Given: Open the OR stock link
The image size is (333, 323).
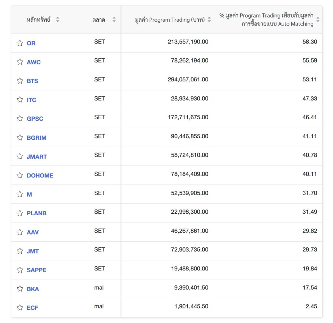Looking at the screenshot, I should [x=31, y=43].
